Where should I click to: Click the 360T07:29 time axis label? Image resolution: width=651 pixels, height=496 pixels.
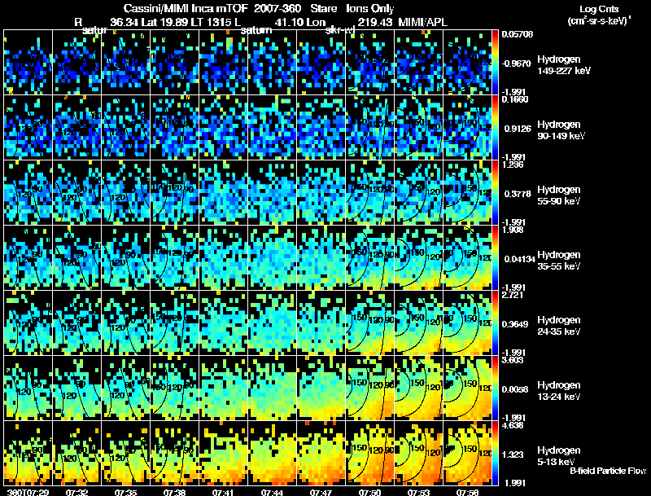(28, 492)
